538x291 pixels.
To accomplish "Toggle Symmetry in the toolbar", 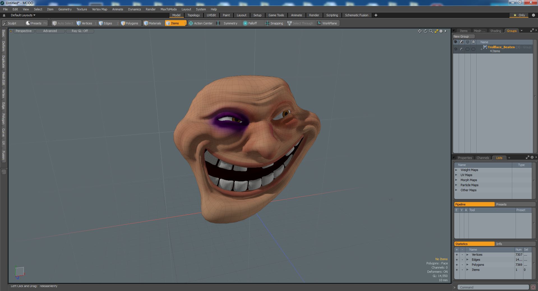I will [228, 23].
